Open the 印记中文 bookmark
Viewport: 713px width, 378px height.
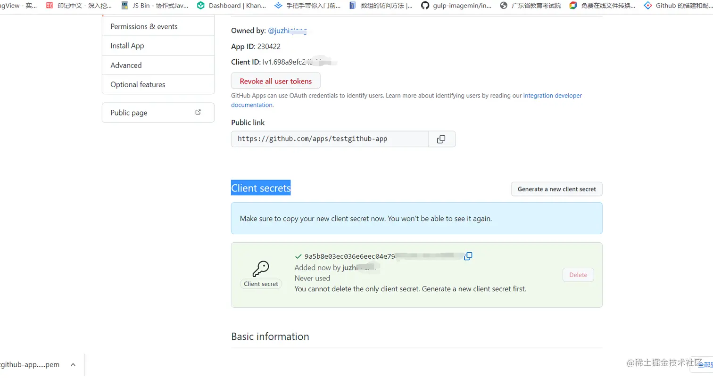[79, 6]
